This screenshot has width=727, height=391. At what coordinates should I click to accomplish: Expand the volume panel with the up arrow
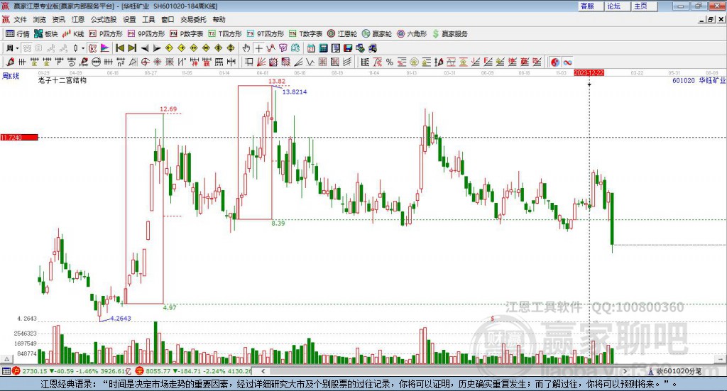(x=7, y=359)
